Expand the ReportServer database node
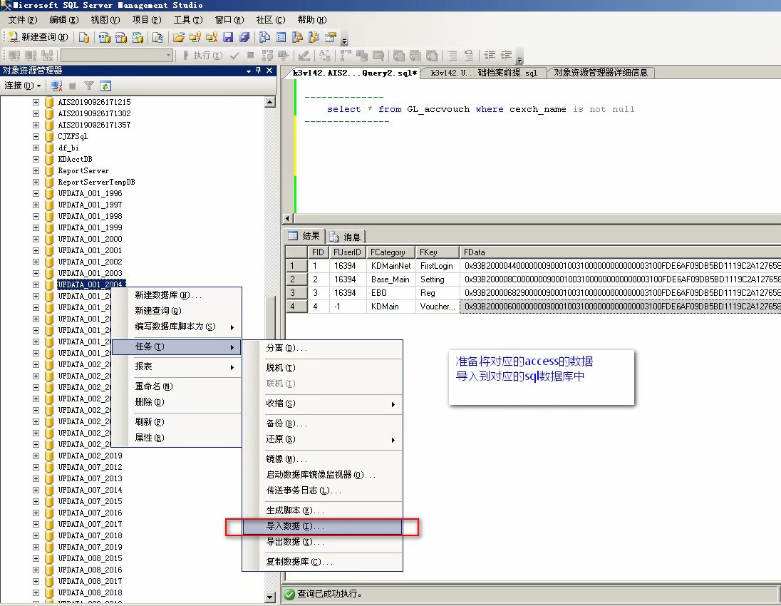Viewport: 781px width, 606px height. pyautogui.click(x=36, y=170)
